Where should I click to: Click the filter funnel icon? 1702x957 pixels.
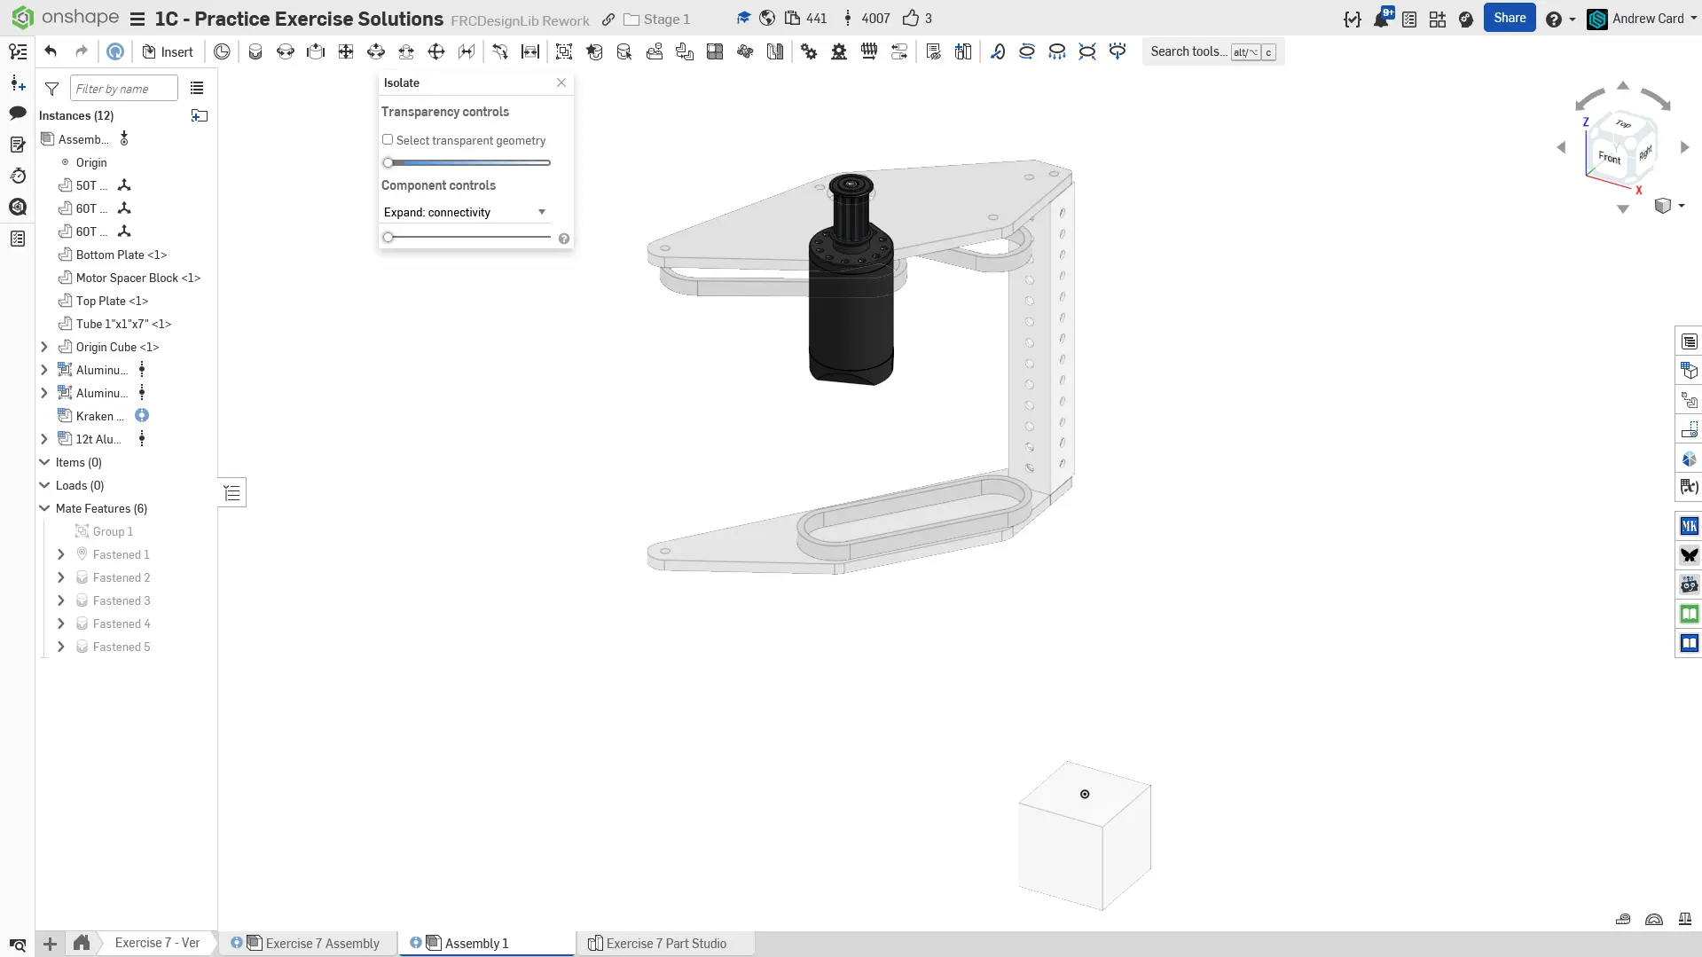pos(52,89)
